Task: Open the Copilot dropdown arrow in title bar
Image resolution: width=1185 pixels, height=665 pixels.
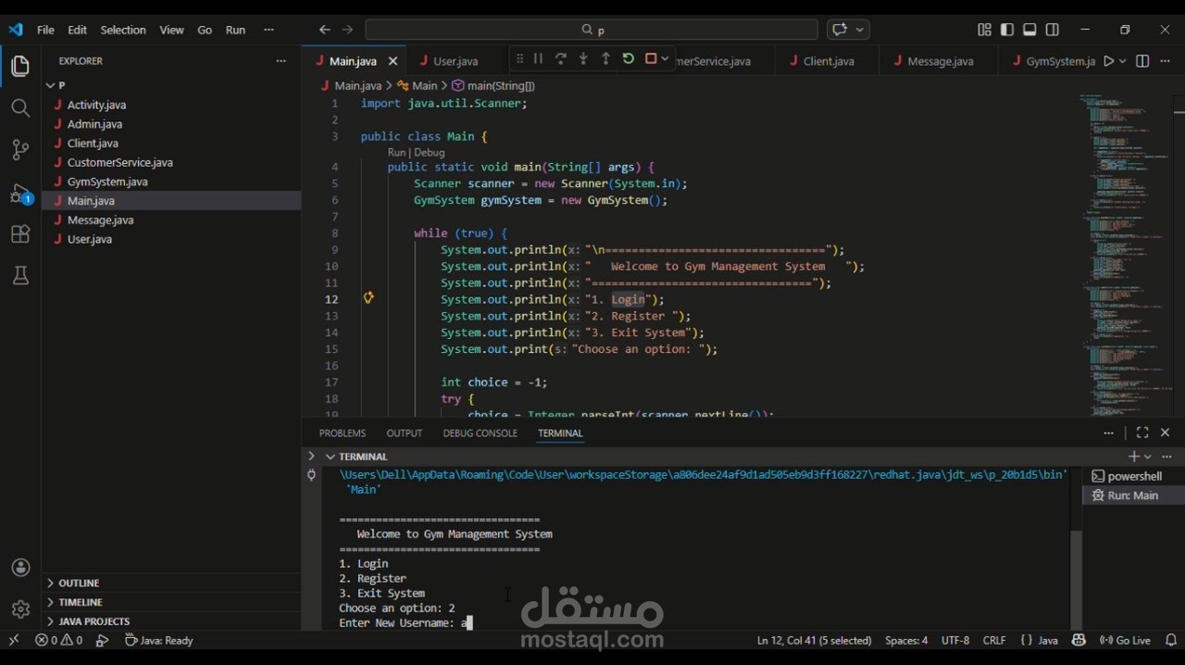Action: (860, 30)
